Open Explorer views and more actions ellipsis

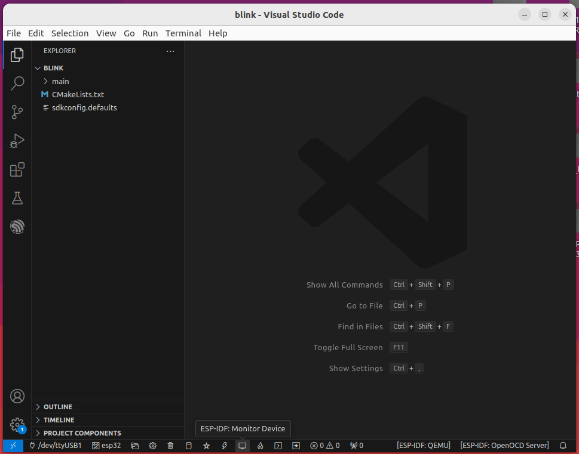tap(170, 51)
